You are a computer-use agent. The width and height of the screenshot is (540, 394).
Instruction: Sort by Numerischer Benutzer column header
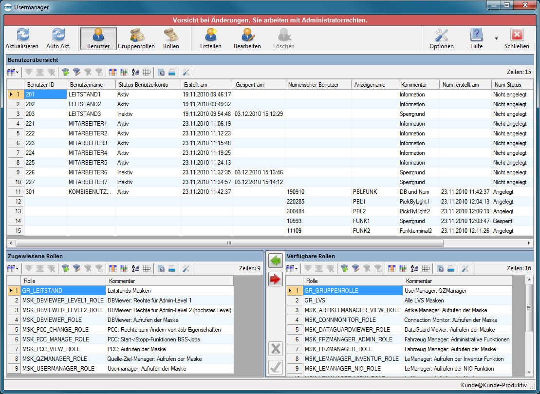(x=318, y=85)
